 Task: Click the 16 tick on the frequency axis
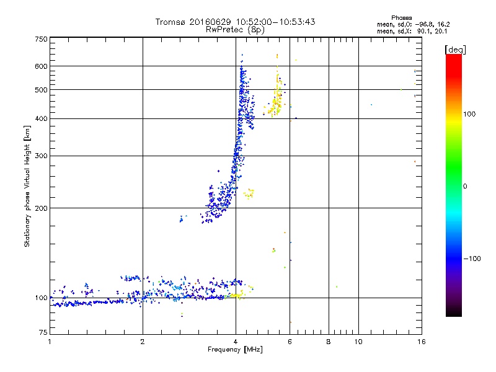click(421, 342)
